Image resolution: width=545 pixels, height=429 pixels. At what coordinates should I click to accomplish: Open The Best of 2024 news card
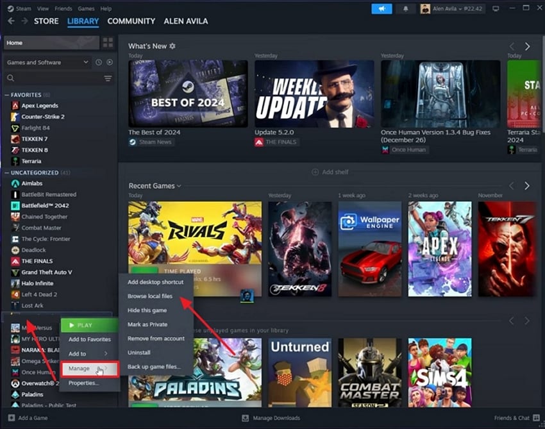coord(188,94)
